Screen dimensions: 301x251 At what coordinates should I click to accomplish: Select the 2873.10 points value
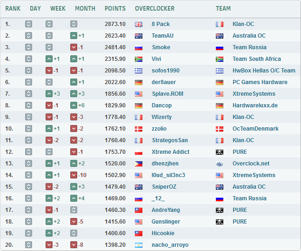115,24
